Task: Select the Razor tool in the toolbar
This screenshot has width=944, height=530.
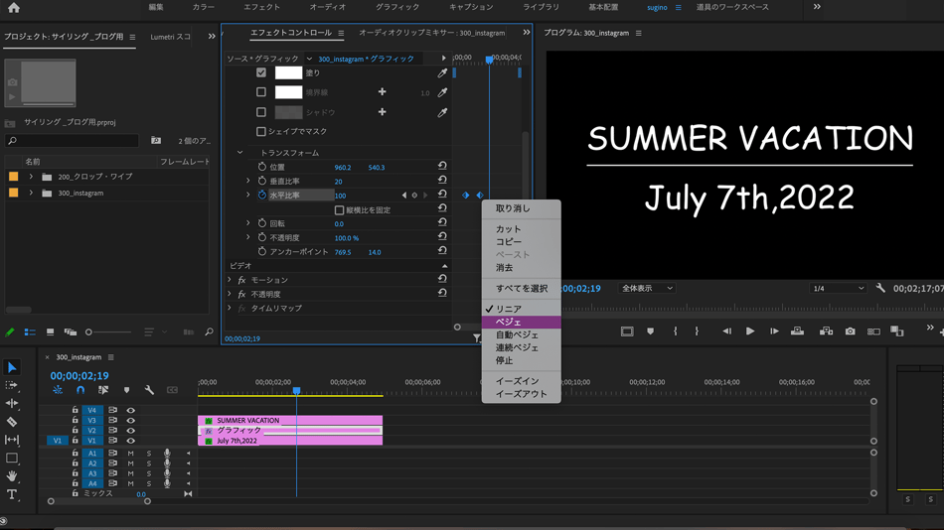Action: coord(12,422)
